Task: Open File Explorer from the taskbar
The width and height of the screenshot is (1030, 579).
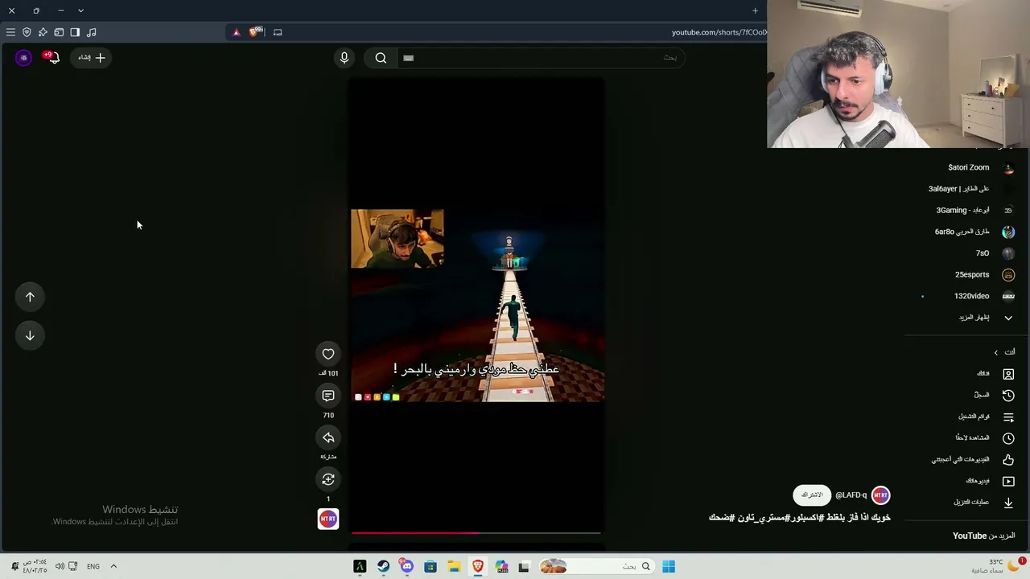Action: (x=454, y=566)
